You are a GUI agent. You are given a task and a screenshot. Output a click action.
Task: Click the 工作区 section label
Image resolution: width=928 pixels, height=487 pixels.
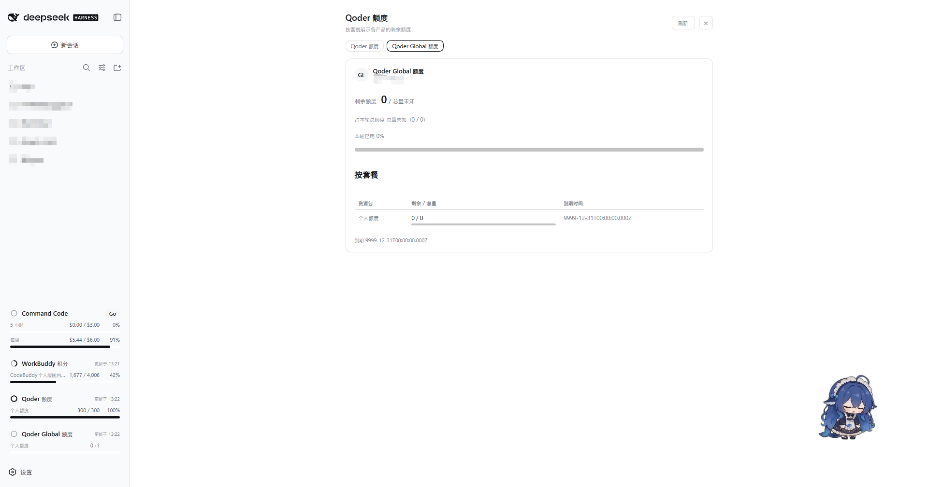16,68
